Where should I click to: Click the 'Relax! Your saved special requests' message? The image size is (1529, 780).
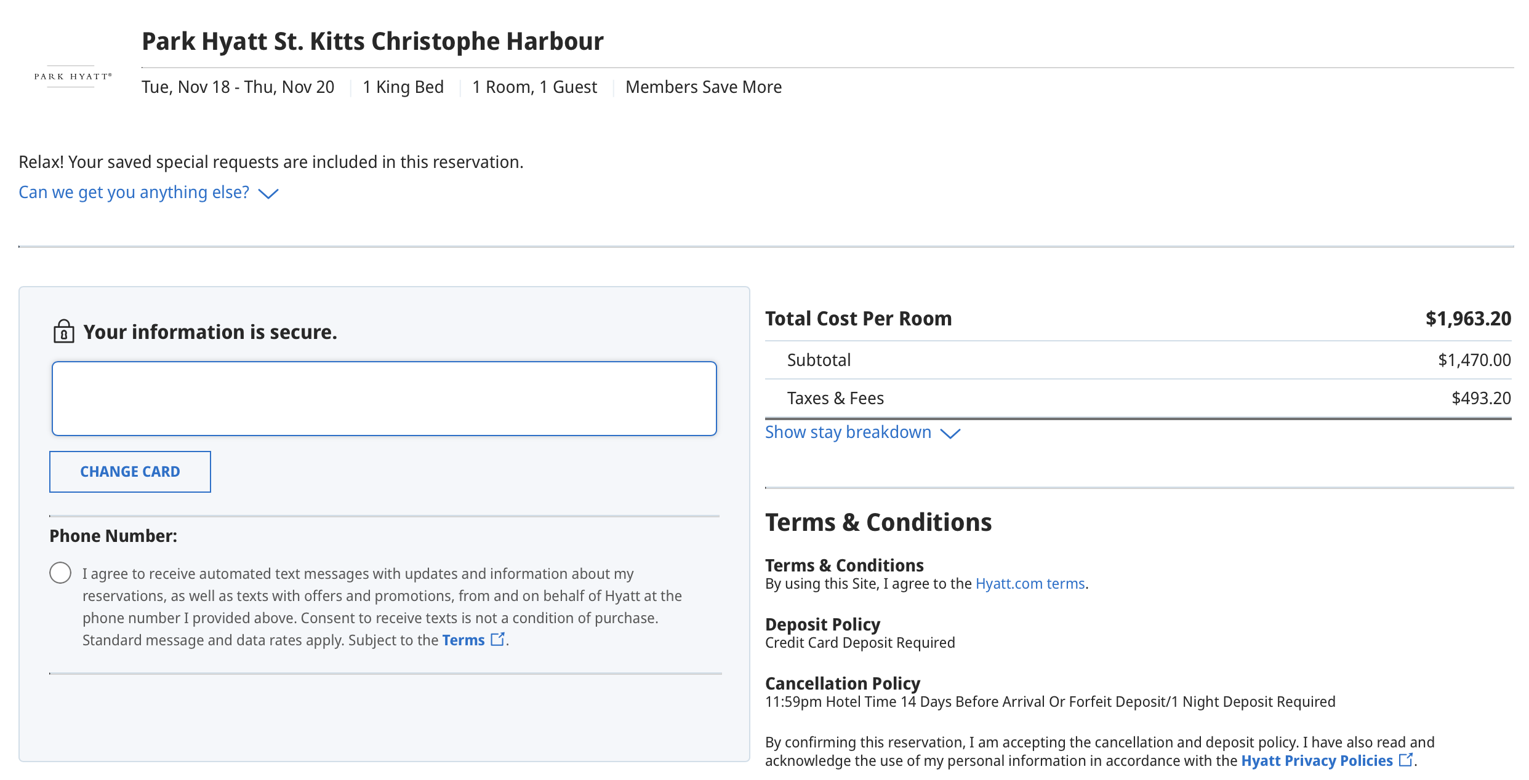pos(271,162)
